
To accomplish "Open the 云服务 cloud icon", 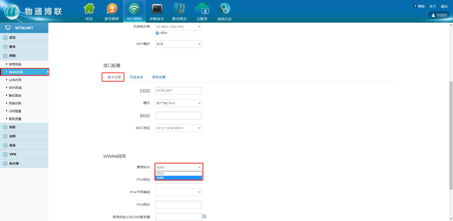I will [202, 9].
